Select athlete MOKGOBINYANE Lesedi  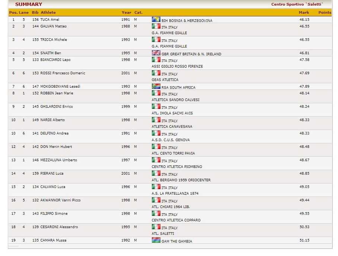click(60, 87)
